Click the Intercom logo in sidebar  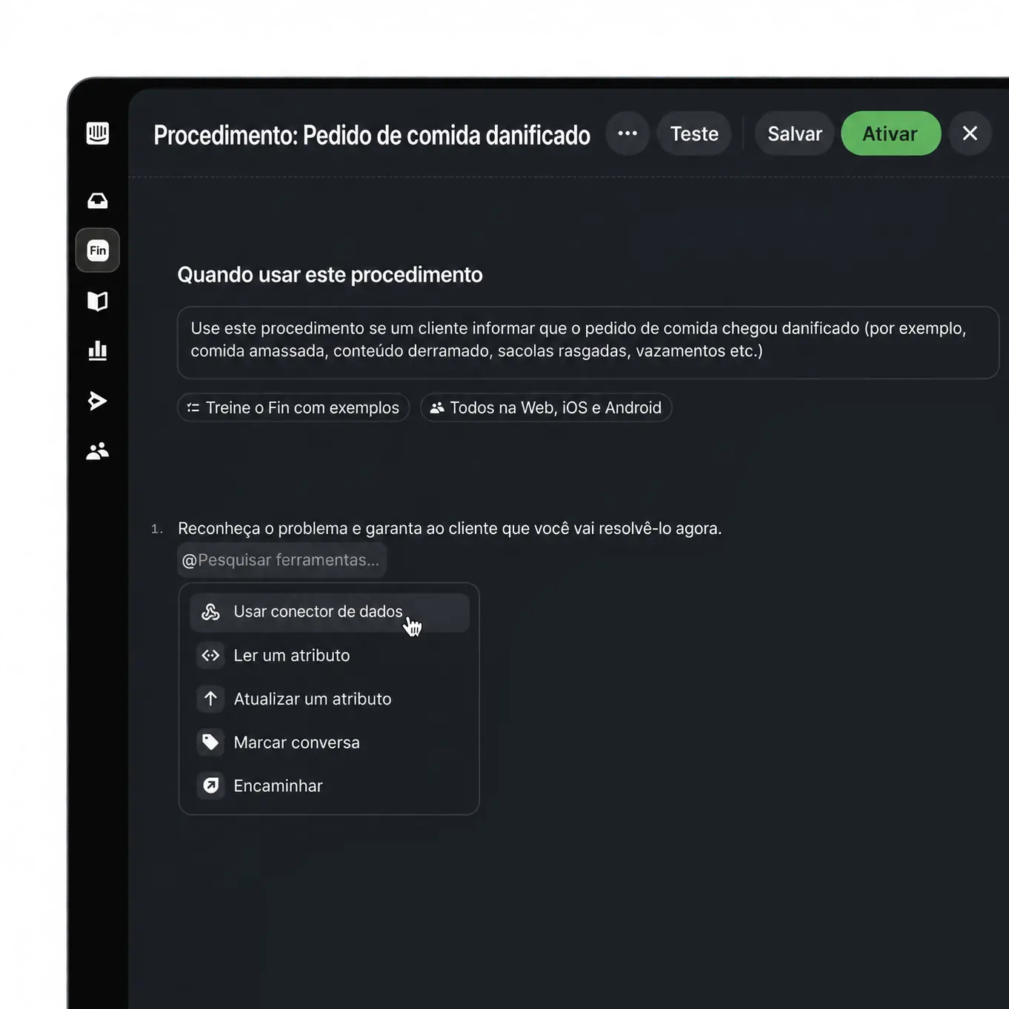[98, 133]
